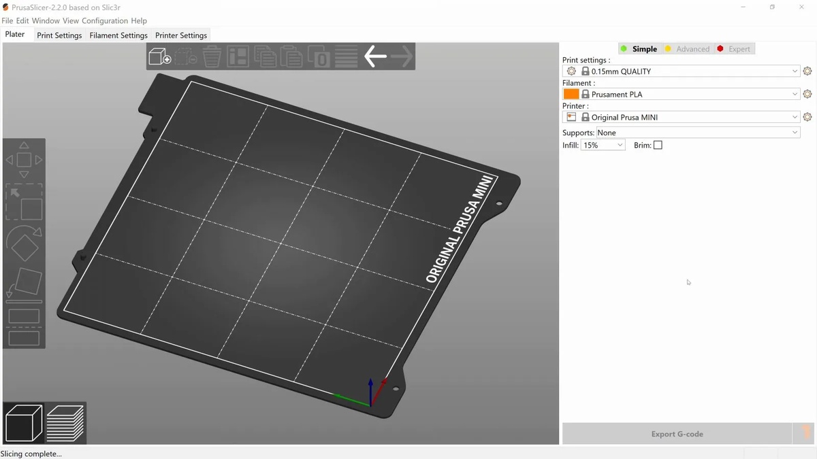Open printer settings gear on right
817x459 pixels.
(x=807, y=117)
